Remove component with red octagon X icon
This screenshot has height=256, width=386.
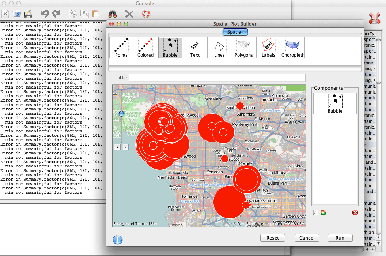[355, 212]
